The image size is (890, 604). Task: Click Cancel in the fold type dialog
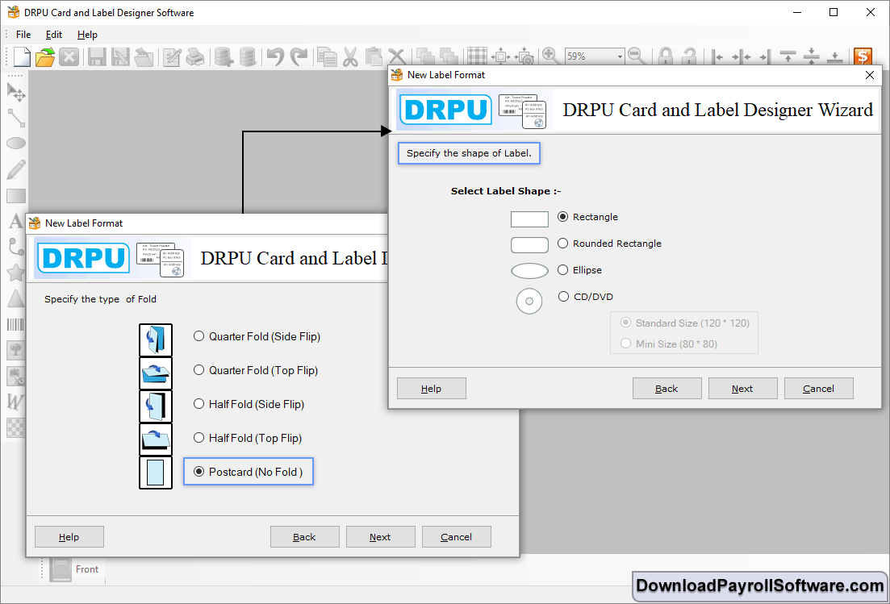point(457,537)
